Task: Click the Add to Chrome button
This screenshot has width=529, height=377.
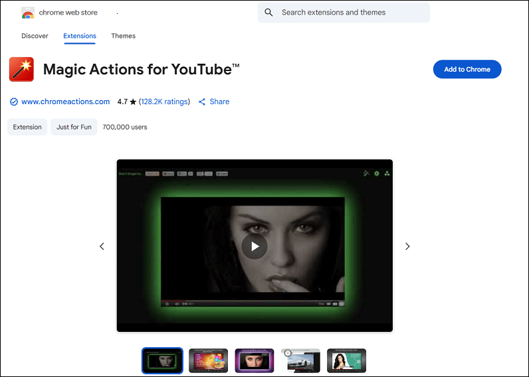Action: coord(467,70)
